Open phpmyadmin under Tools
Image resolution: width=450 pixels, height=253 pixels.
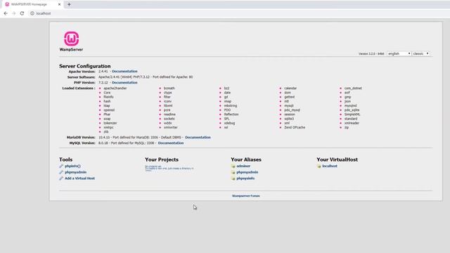[x=75, y=172]
